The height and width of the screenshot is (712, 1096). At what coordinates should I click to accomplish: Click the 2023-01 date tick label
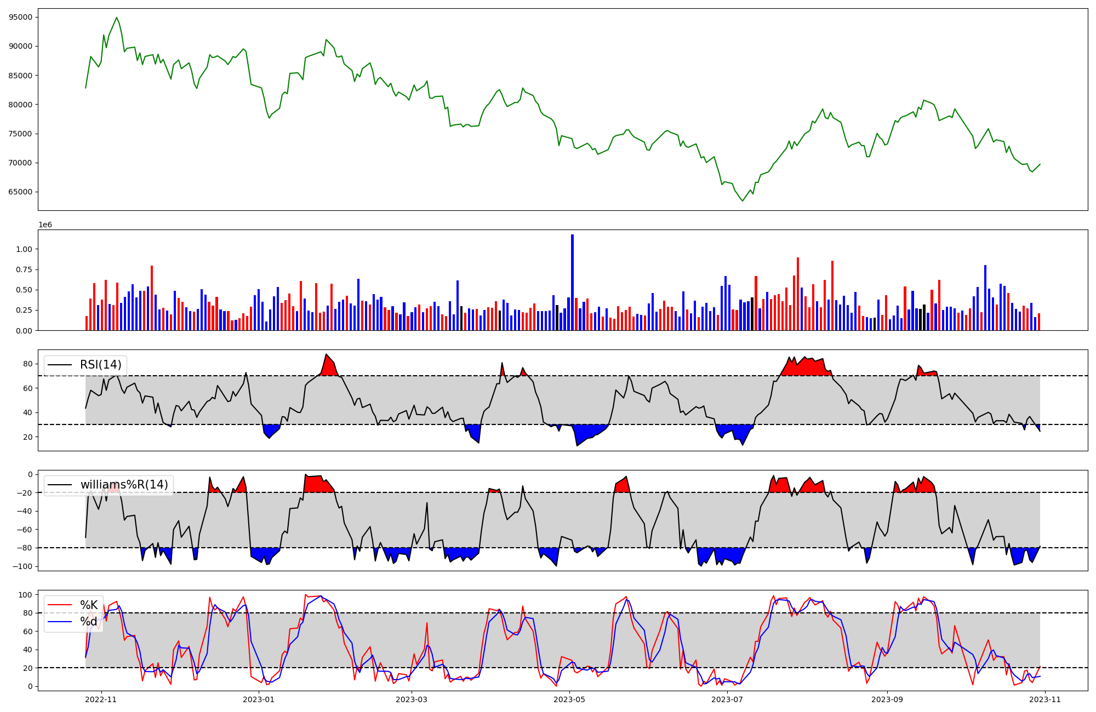(x=259, y=699)
